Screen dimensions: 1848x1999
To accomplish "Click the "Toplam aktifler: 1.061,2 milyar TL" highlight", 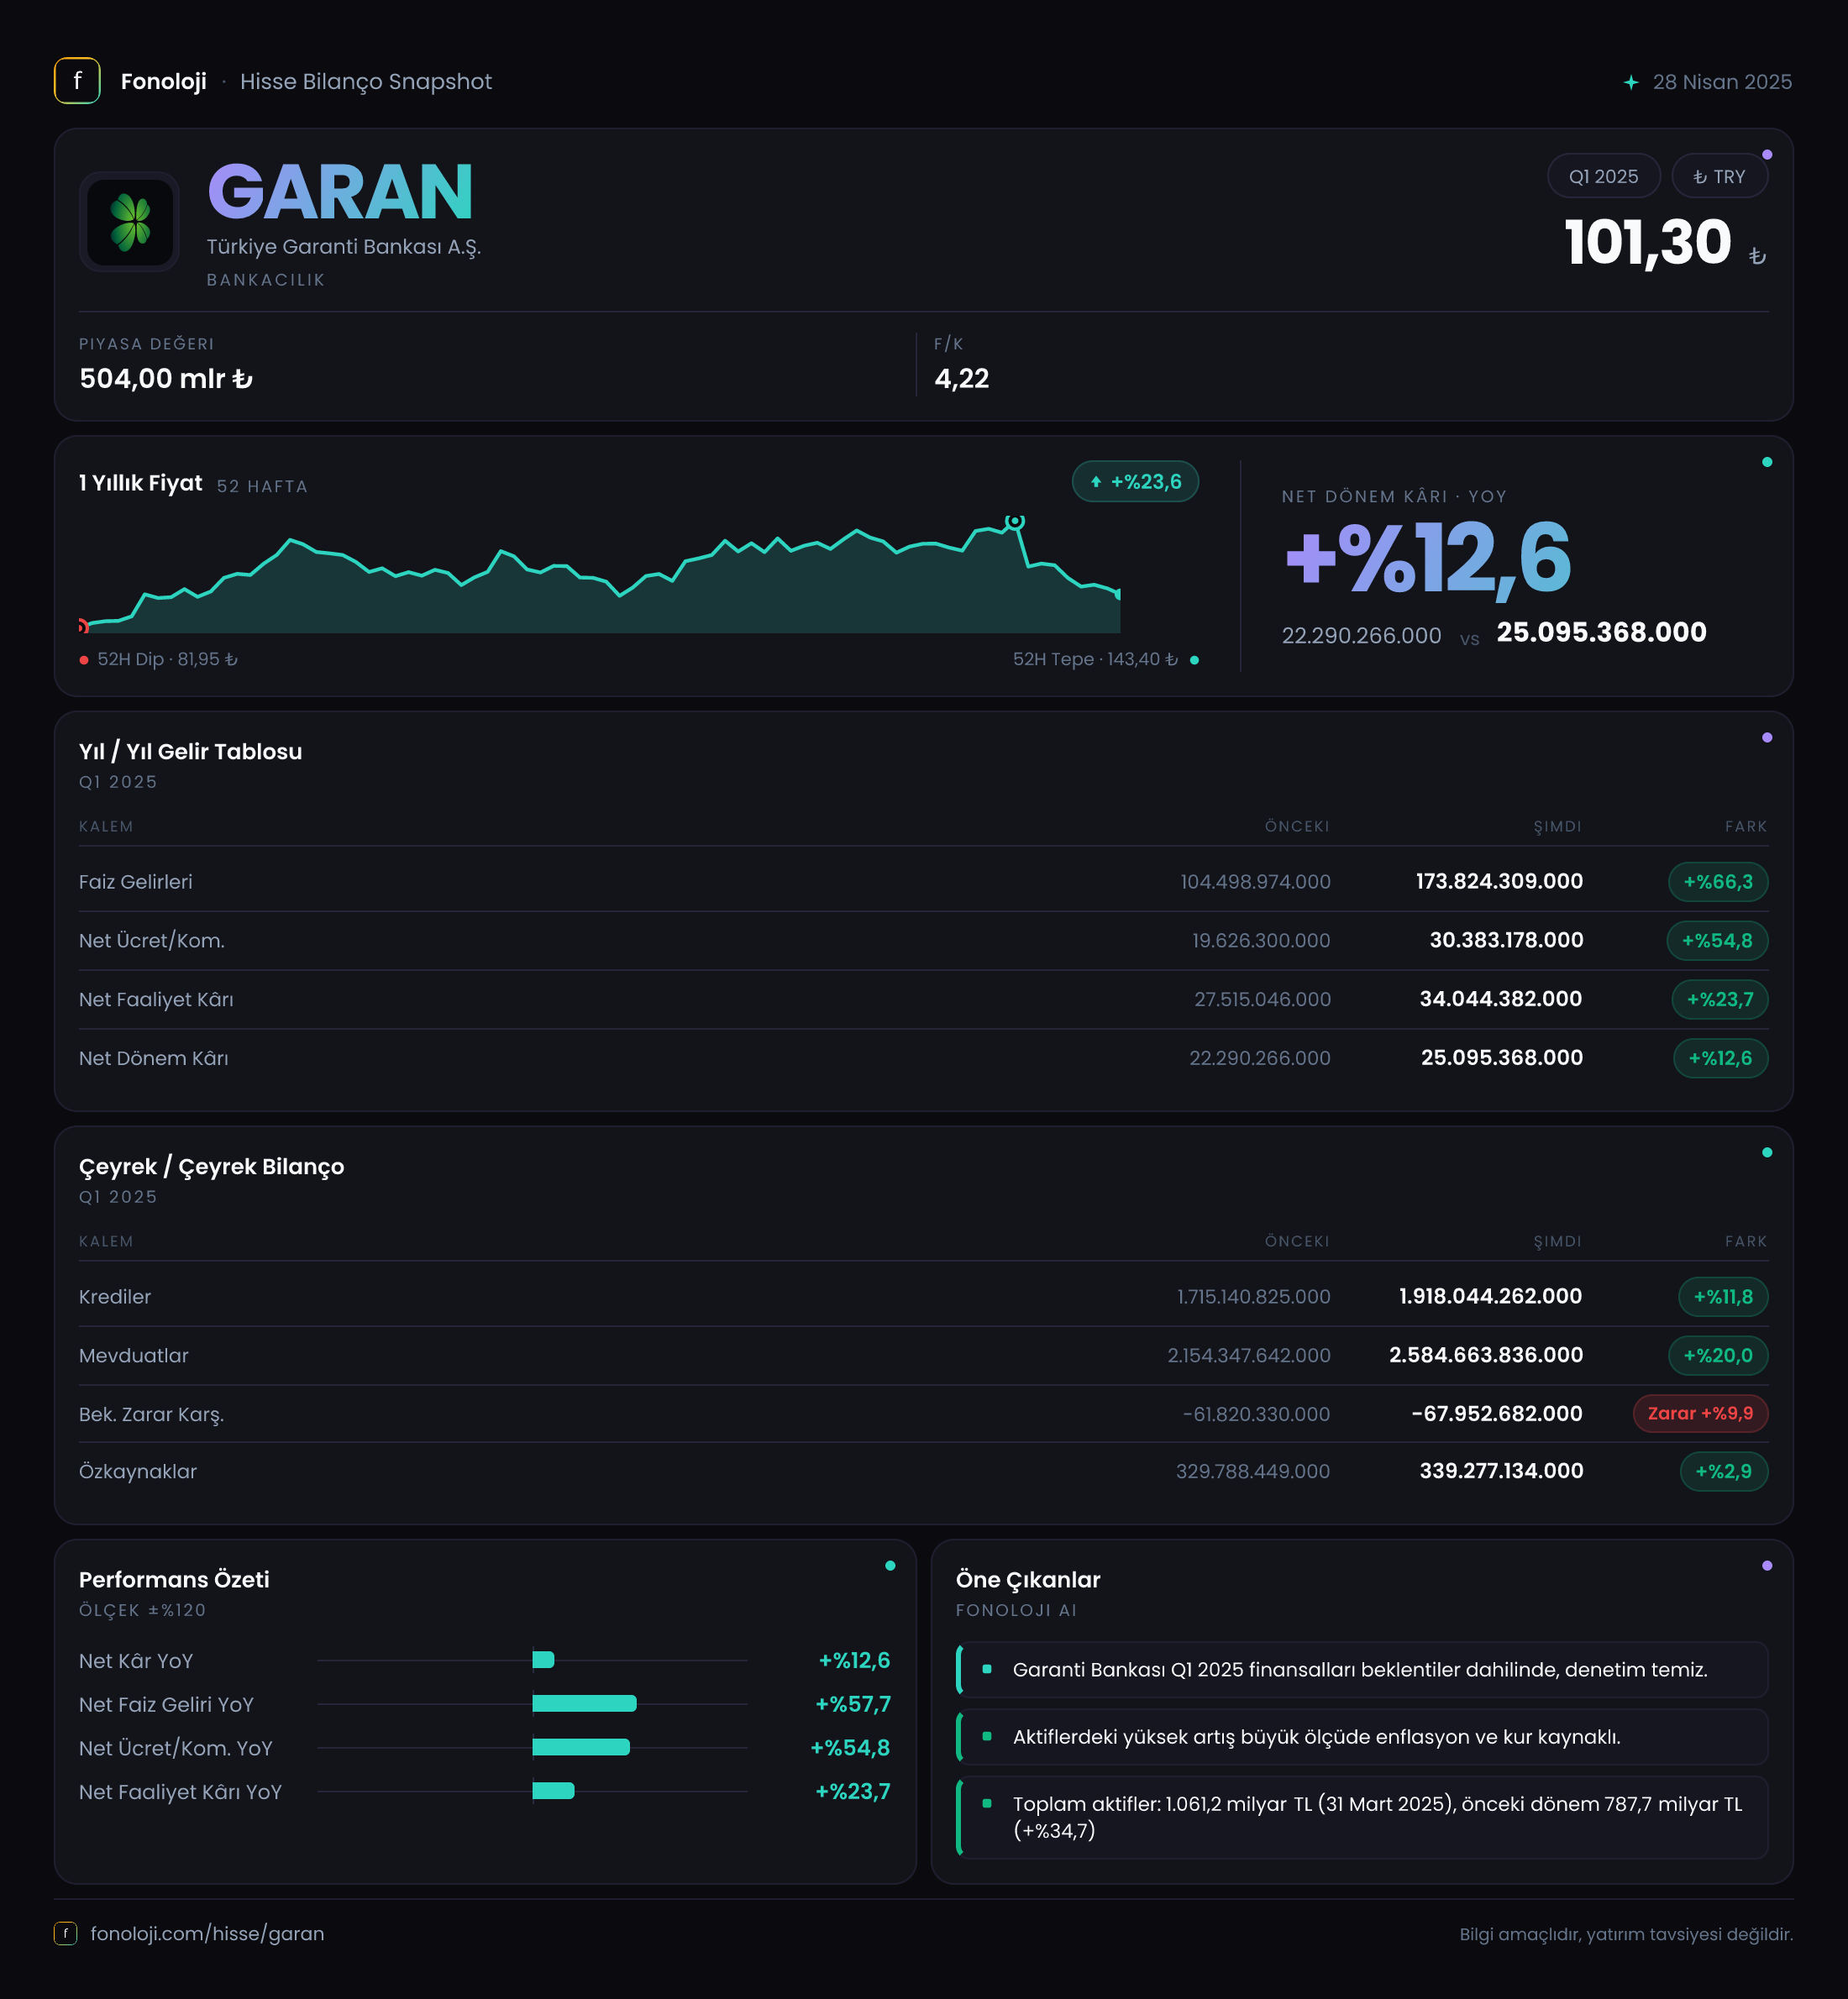I will coord(1362,1817).
